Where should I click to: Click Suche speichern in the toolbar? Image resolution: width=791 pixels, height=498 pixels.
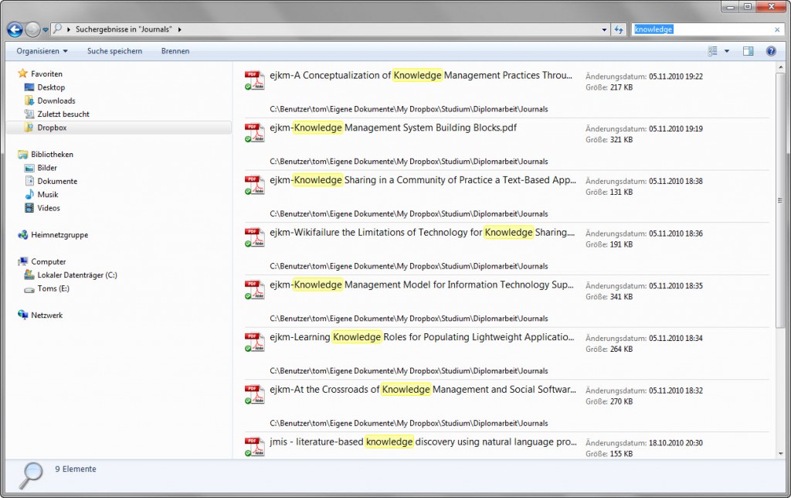tap(114, 51)
